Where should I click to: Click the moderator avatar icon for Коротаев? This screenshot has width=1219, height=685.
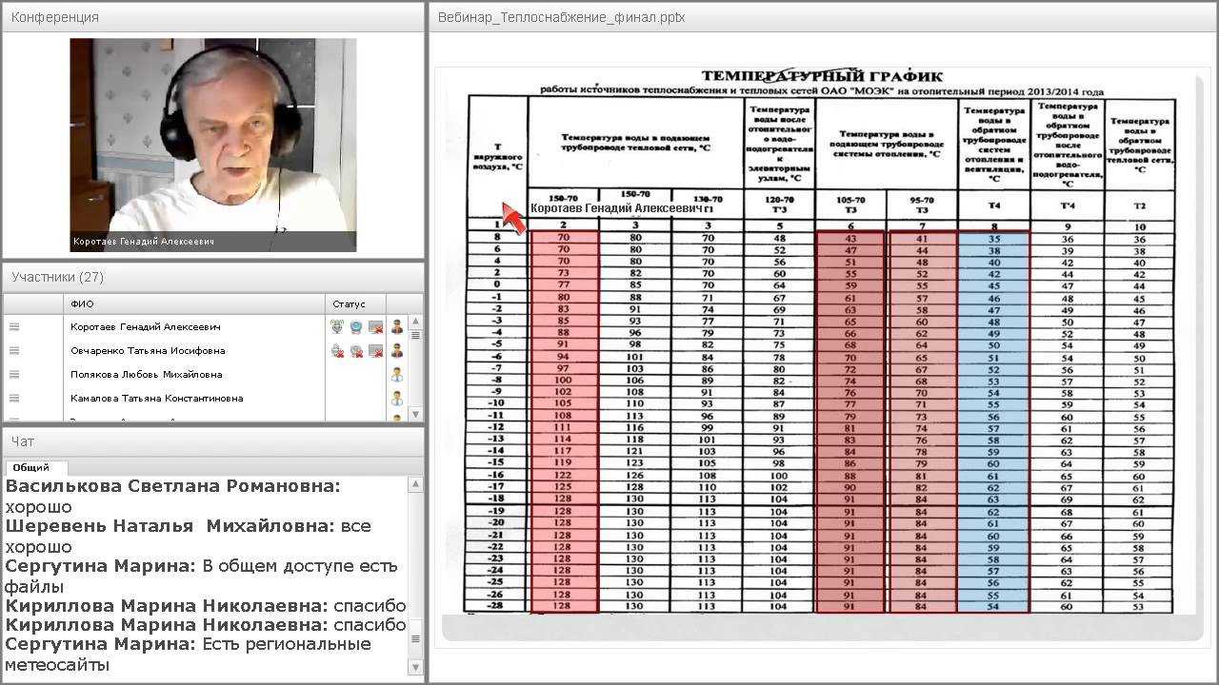click(x=397, y=327)
